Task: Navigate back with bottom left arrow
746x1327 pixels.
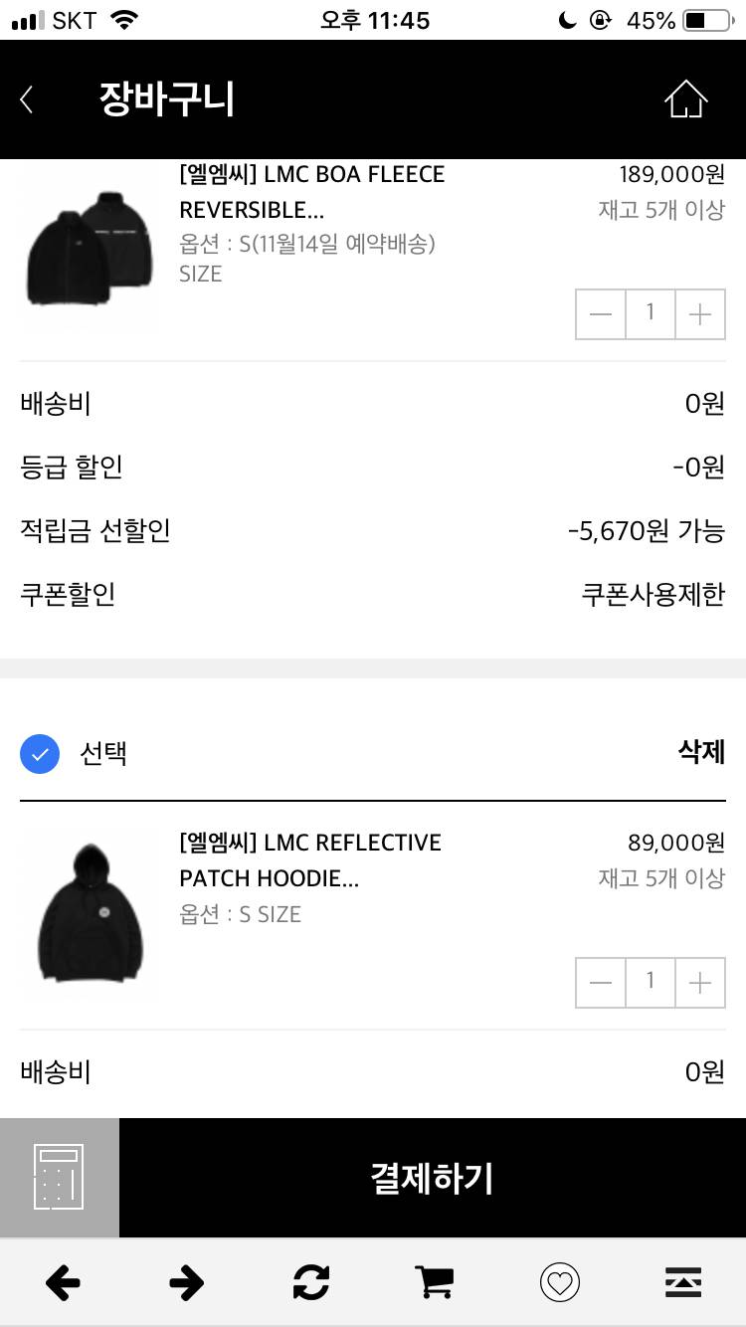Action: click(63, 1283)
